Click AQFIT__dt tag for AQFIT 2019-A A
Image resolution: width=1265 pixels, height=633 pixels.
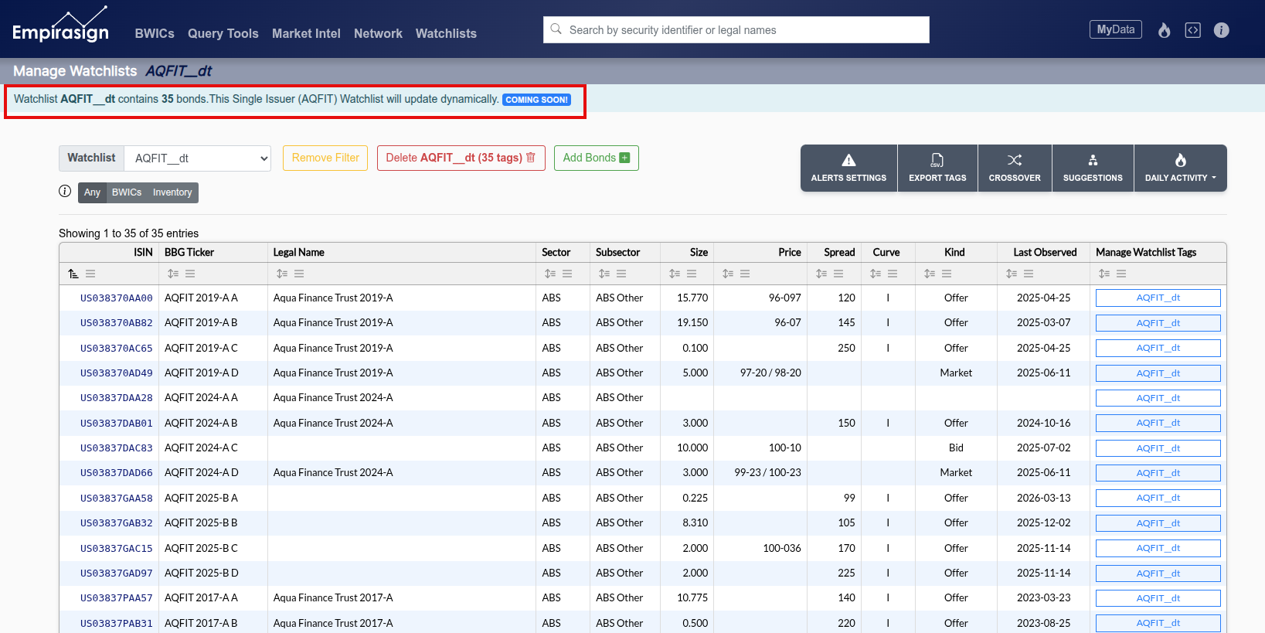pyautogui.click(x=1158, y=298)
